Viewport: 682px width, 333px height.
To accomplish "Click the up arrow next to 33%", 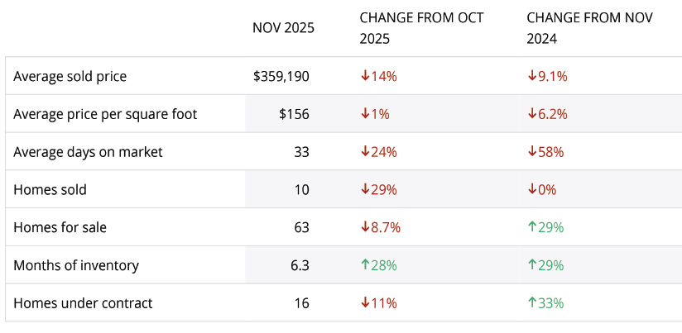I will 532,303.
